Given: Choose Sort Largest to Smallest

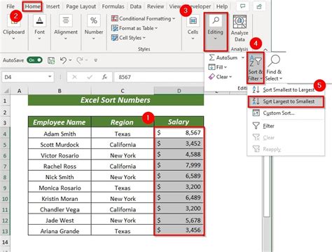Looking at the screenshot, I should pyautogui.click(x=286, y=101).
